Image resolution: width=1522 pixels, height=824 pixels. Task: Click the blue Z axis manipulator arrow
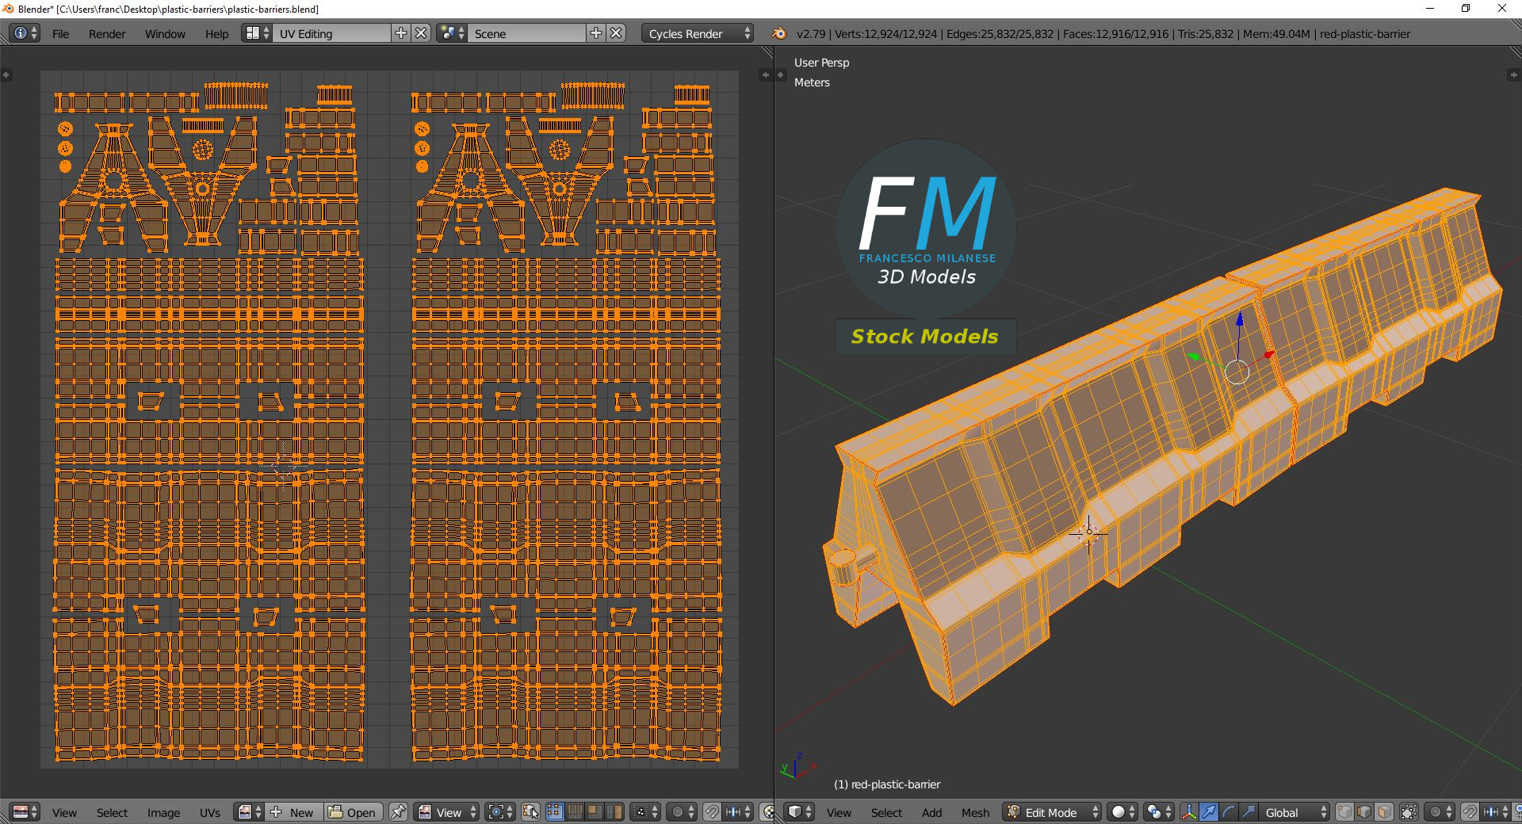coord(1240,319)
